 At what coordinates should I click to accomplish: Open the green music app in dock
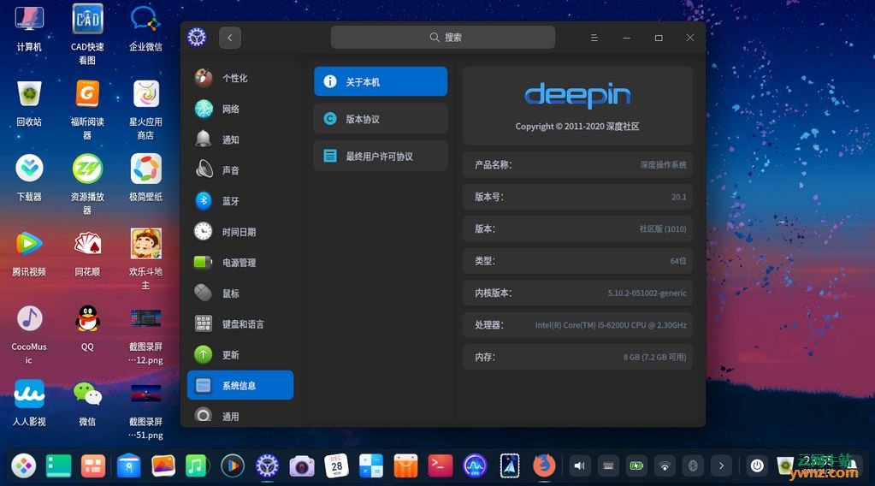pyautogui.click(x=197, y=466)
